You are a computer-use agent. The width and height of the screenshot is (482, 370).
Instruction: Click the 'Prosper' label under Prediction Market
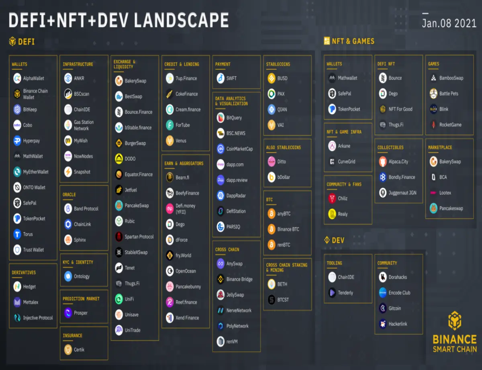point(81,313)
